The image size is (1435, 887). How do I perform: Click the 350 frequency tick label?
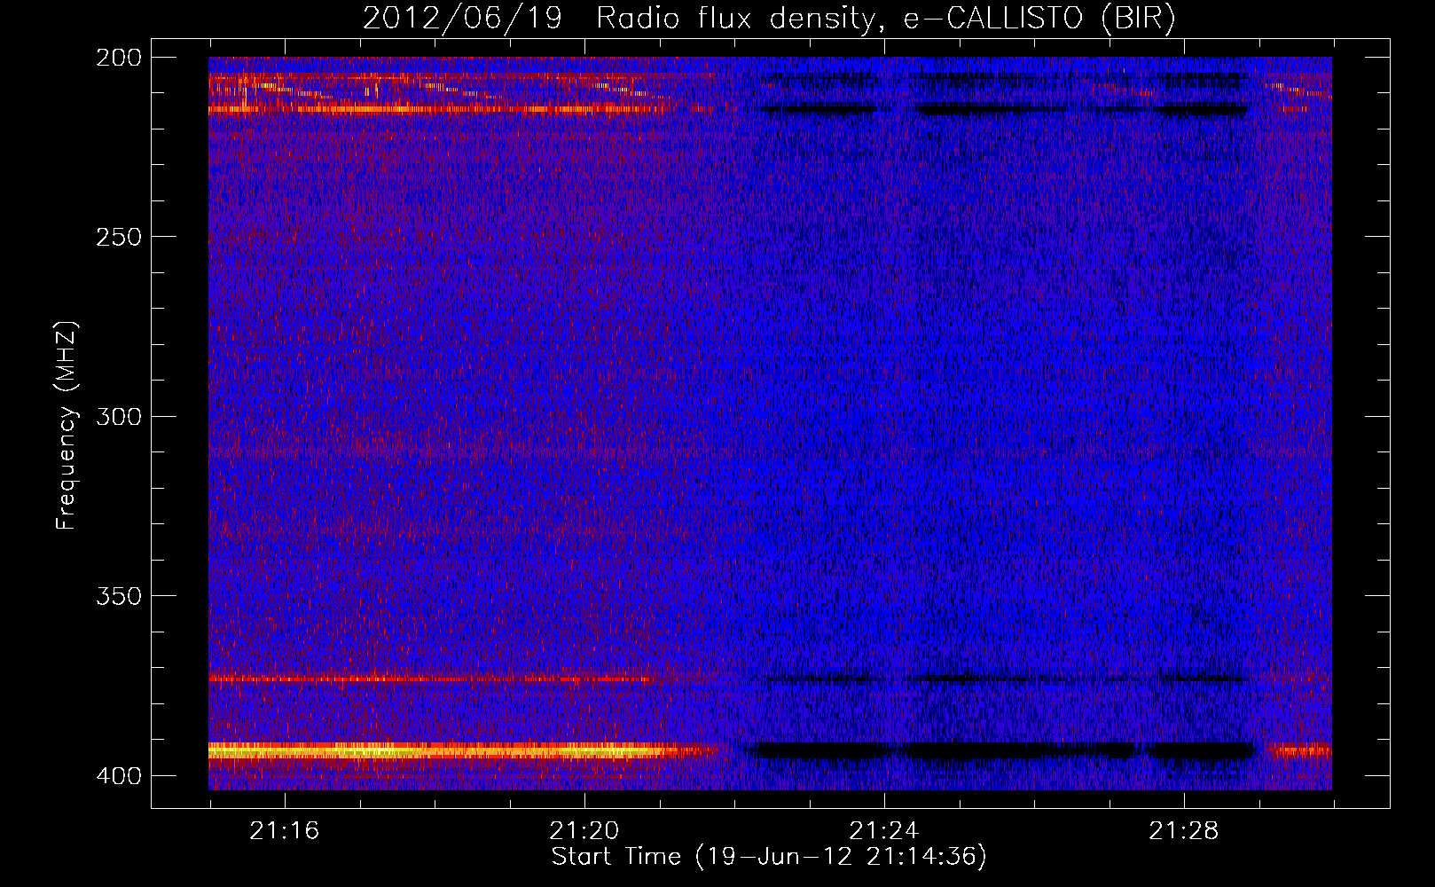point(118,595)
